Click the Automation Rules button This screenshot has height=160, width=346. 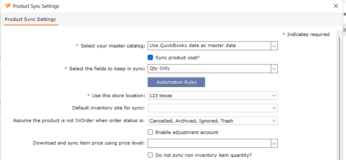pyautogui.click(x=177, y=82)
